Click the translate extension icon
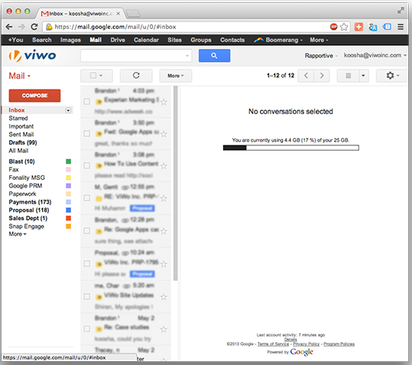This screenshot has height=365, width=412. pyautogui.click(x=373, y=27)
